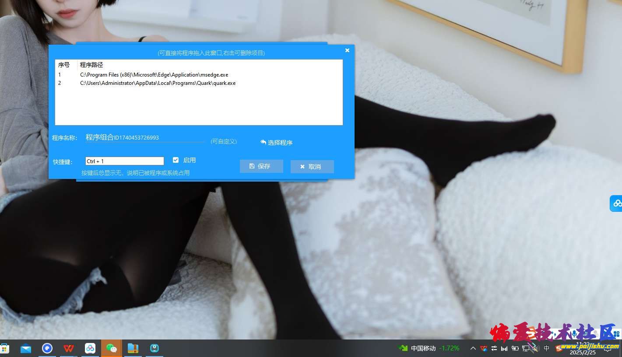Open WeChat from the taskbar
Image resolution: width=622 pixels, height=357 pixels.
(112, 348)
